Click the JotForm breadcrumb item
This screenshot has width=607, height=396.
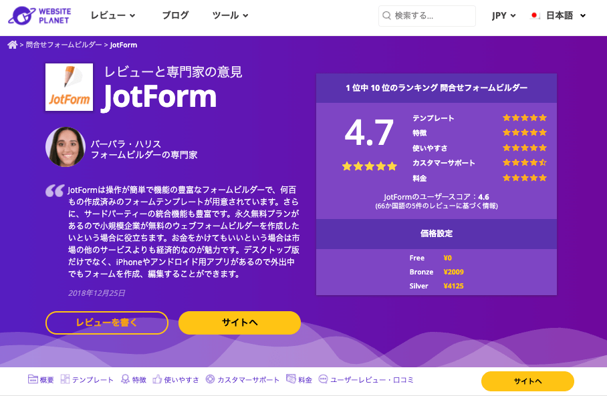pos(124,45)
